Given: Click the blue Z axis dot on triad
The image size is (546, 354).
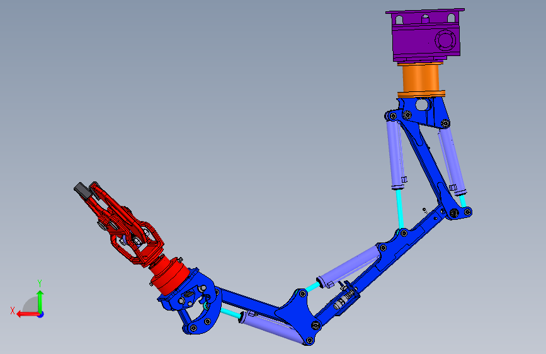Looking at the screenshot, I should pos(41,314).
